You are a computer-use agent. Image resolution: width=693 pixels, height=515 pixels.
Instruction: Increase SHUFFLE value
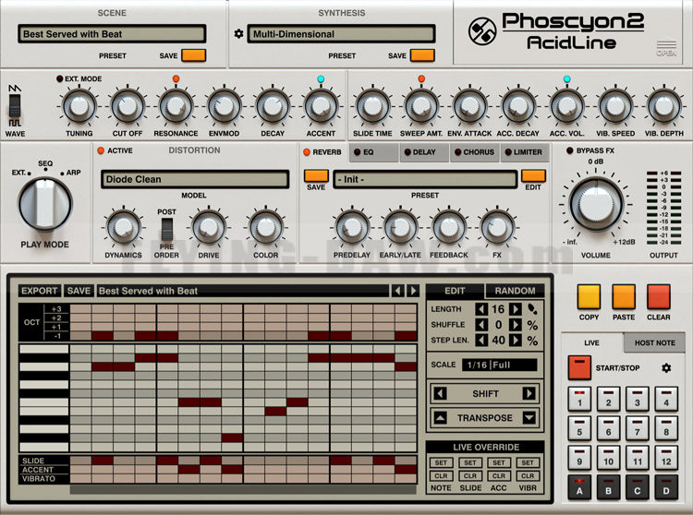point(515,325)
